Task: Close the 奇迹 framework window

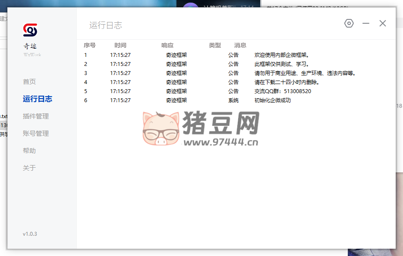Action: point(383,24)
